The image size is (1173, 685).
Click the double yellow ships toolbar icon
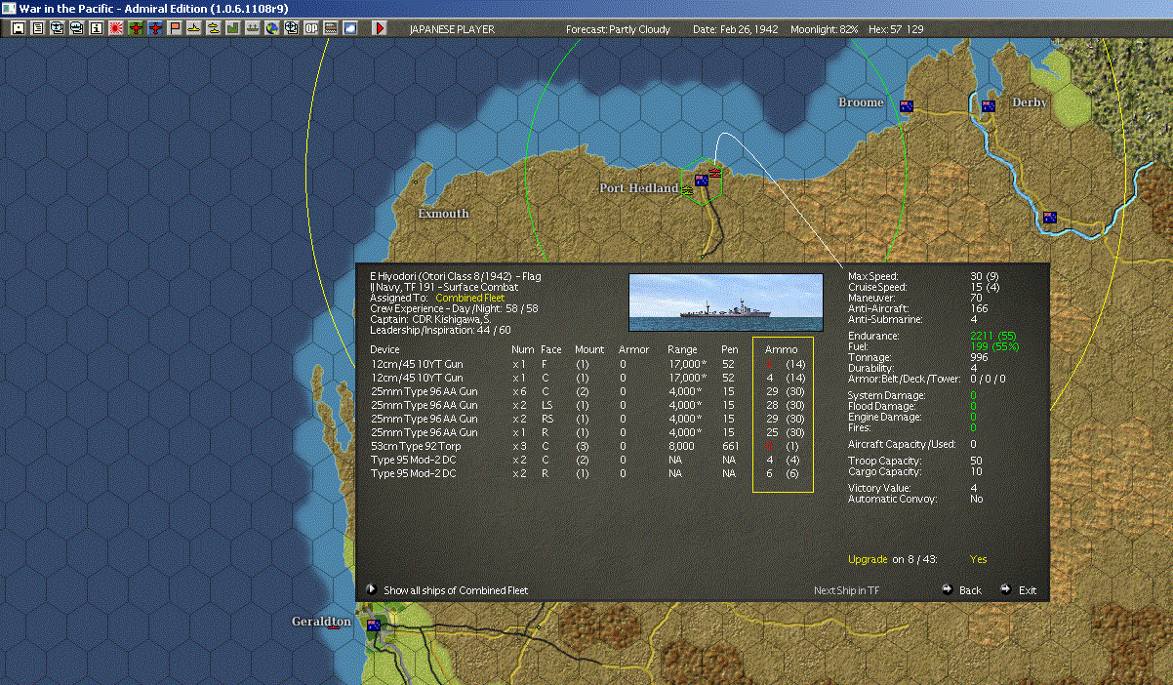click(213, 28)
